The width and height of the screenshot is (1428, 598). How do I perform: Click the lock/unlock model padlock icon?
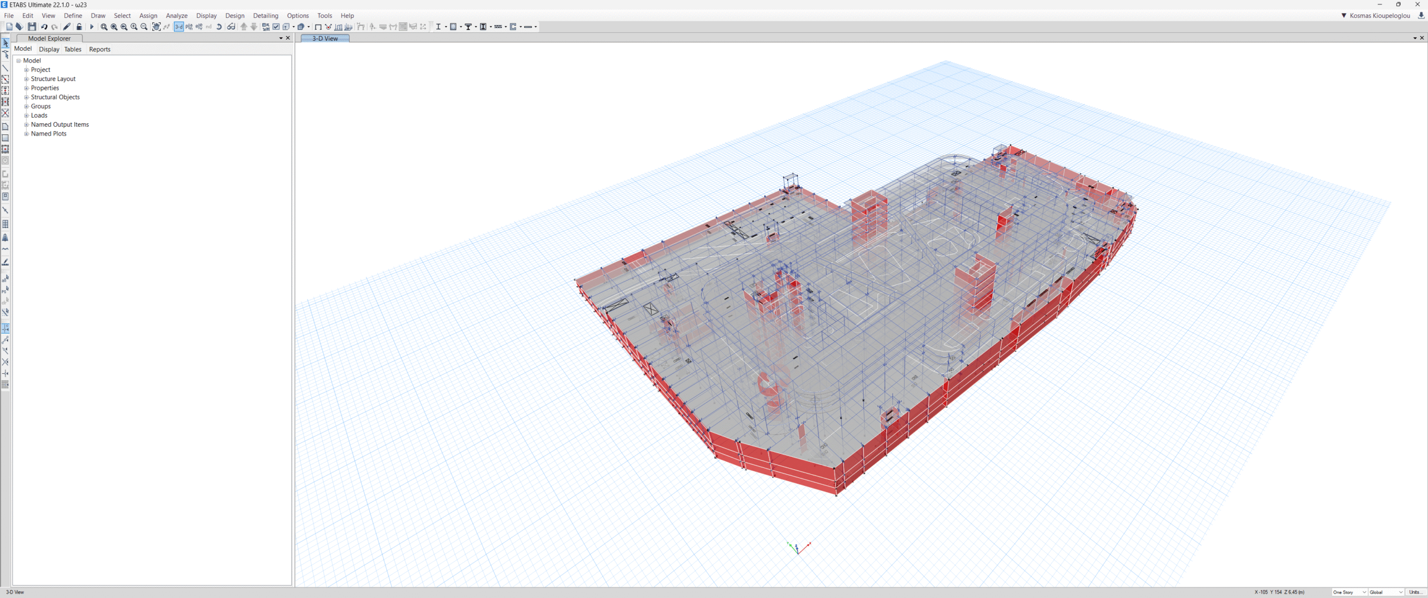pyautogui.click(x=79, y=27)
